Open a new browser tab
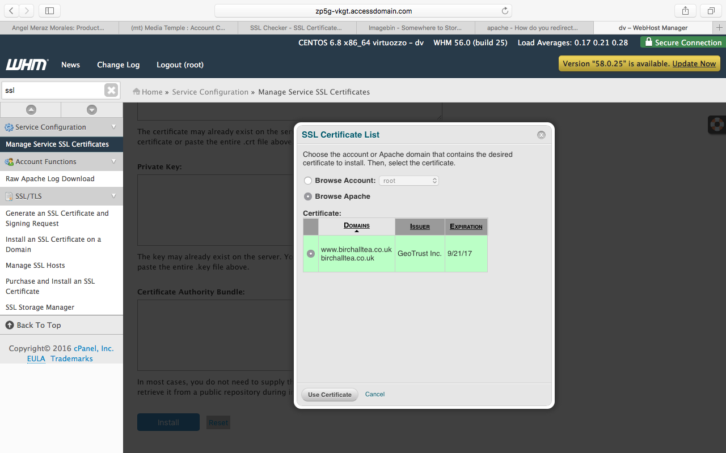This screenshot has width=726, height=453. coord(719,28)
